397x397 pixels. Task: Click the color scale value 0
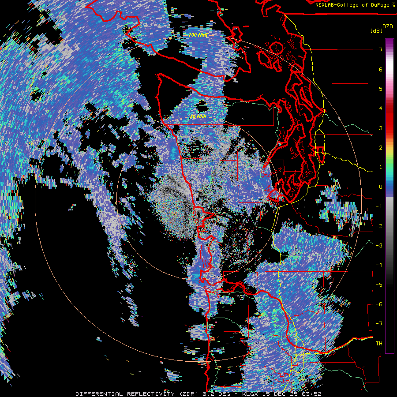tap(381, 187)
